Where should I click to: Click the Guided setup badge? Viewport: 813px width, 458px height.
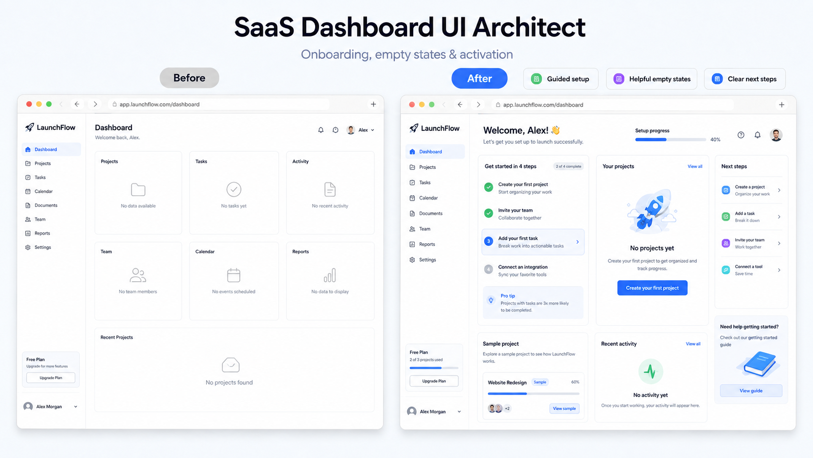561,79
